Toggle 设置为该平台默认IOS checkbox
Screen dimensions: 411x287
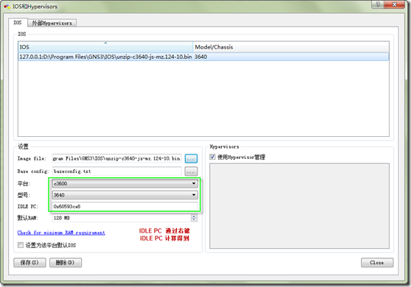coord(21,245)
